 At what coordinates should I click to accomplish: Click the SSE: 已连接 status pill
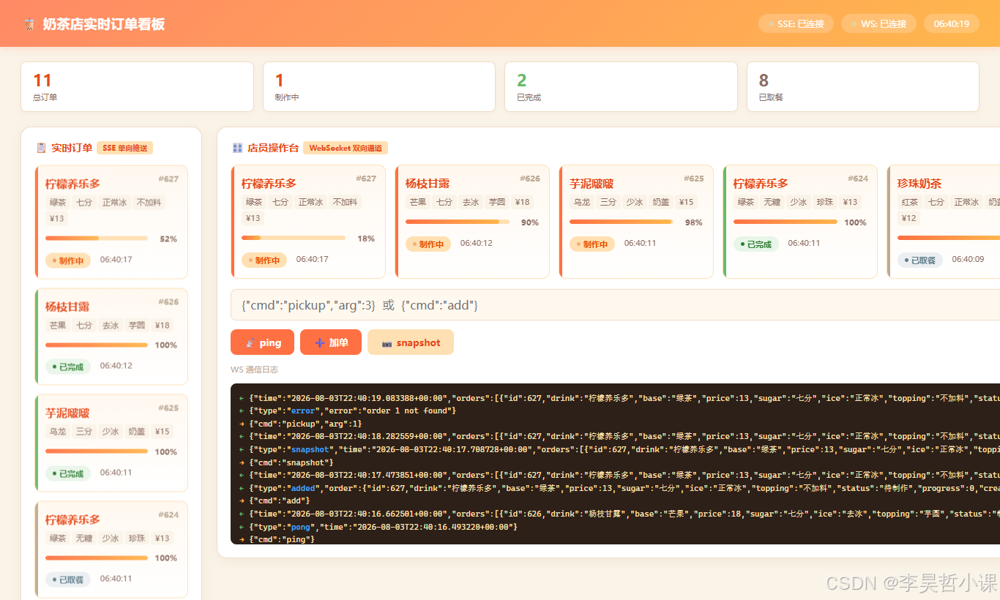(x=796, y=24)
